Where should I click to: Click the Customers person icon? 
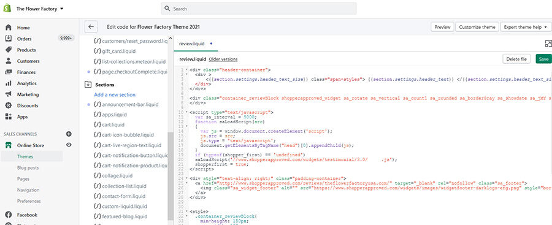coord(9,61)
